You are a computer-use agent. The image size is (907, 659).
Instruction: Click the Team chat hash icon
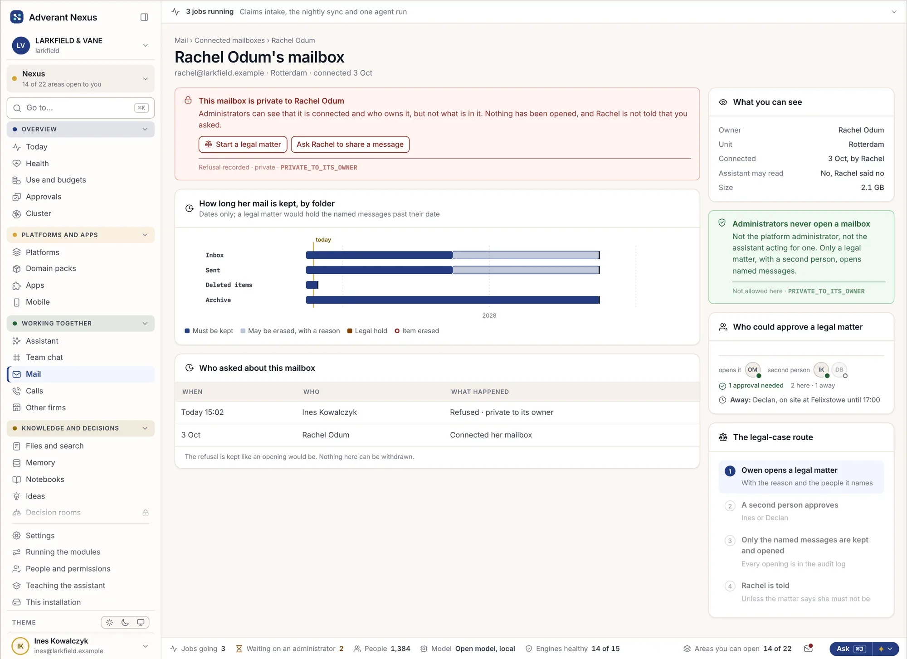point(17,358)
